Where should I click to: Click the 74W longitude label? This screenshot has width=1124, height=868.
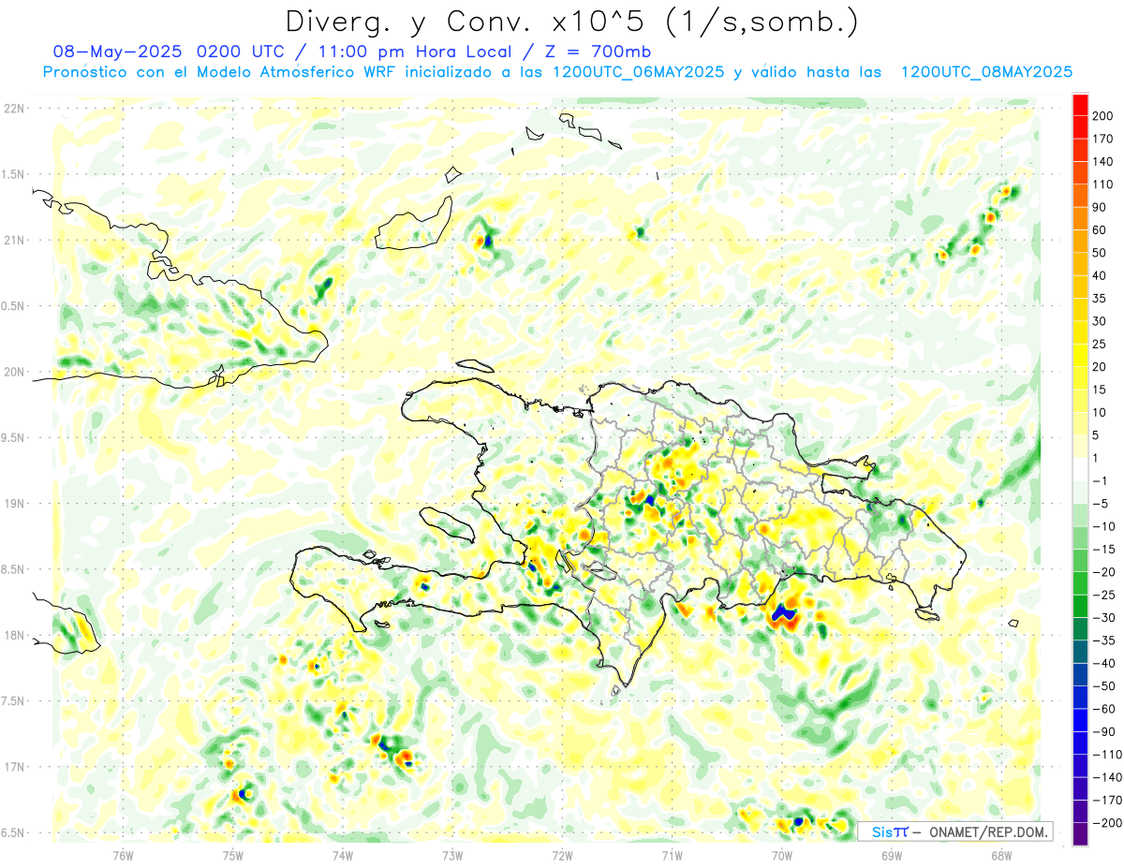(x=343, y=854)
